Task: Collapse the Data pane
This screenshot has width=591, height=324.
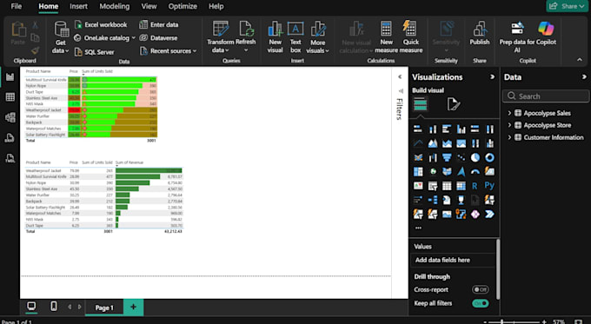Action: click(584, 76)
